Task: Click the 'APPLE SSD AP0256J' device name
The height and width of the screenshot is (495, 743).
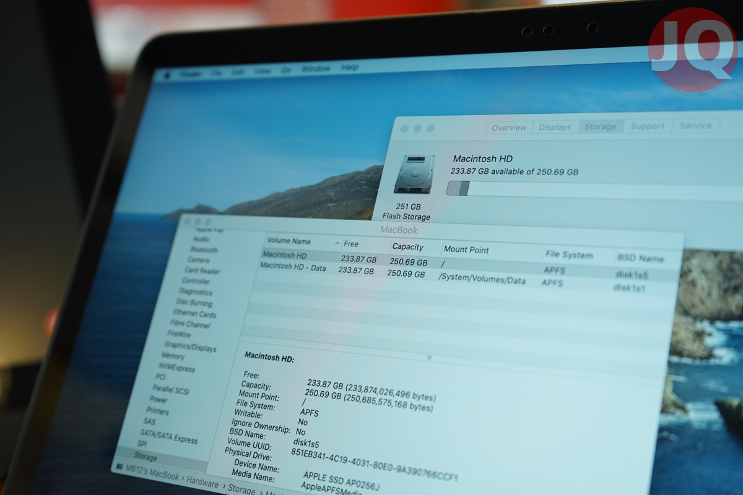Action: point(342,480)
